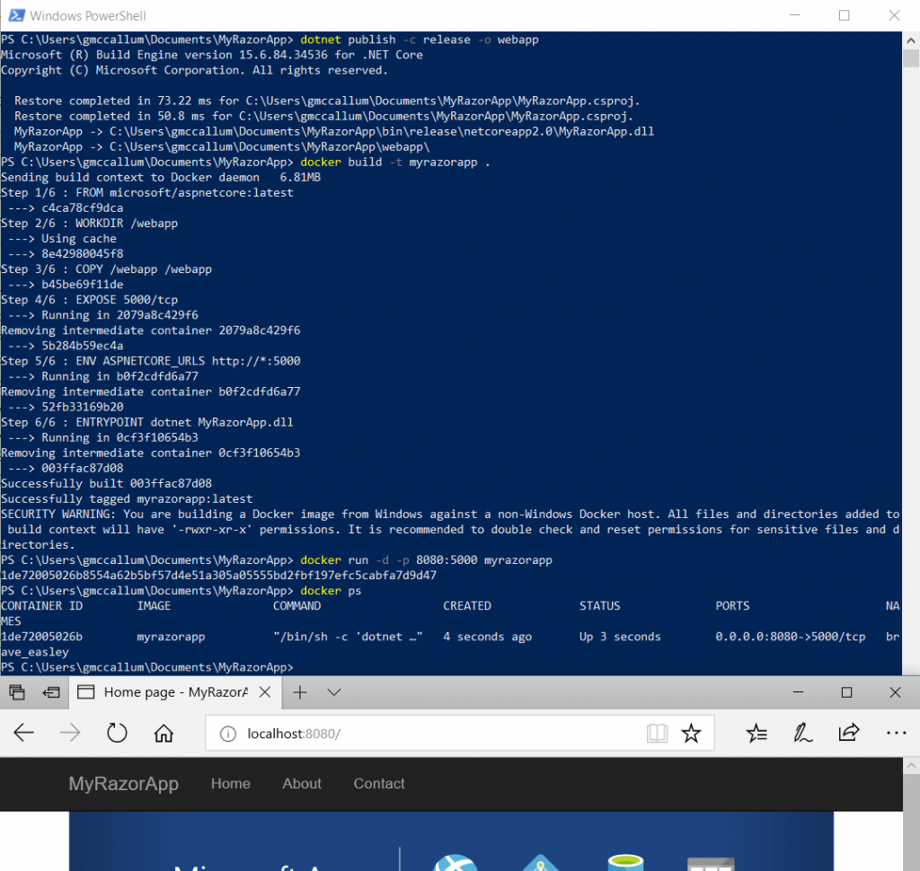920x871 pixels.
Task: Click PowerShell scrollbar up arrow
Action: pos(911,40)
